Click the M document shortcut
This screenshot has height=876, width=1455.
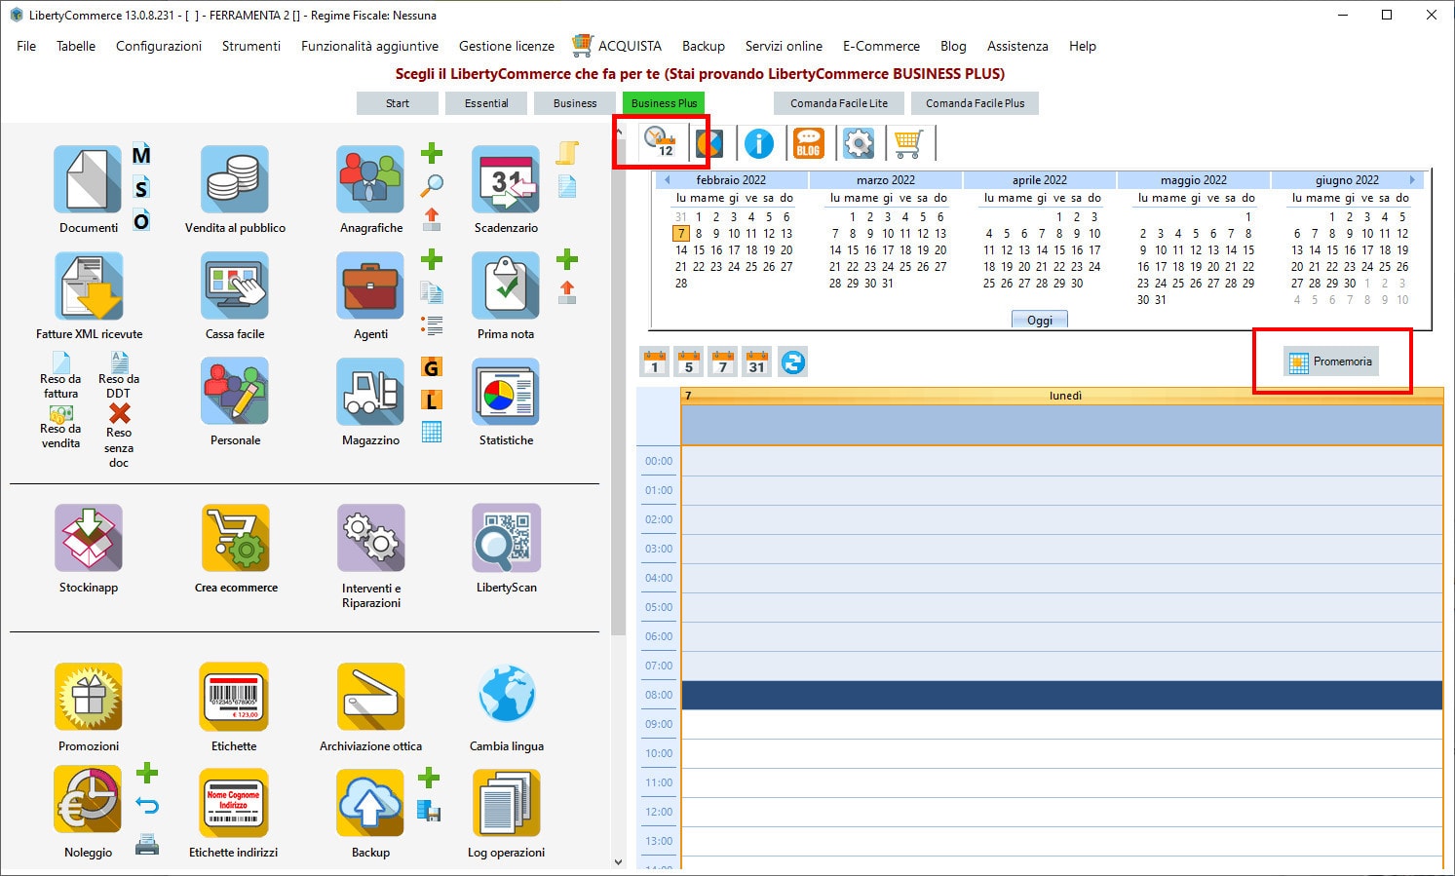click(141, 155)
